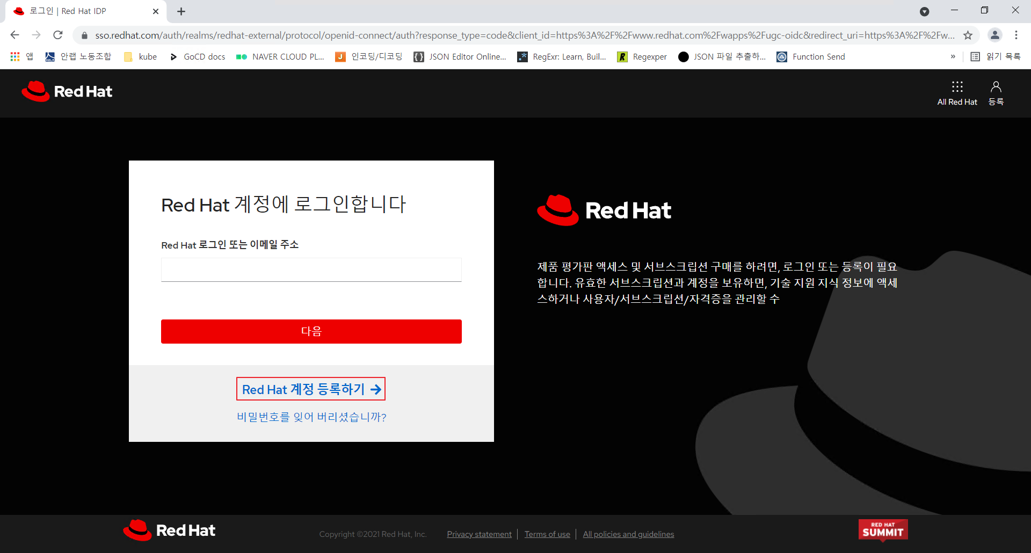Open the Function Send bookmark

[811, 57]
